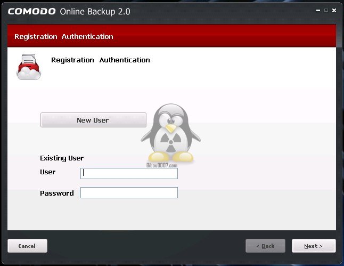Select the Password input field
344x266 pixels.
[129, 192]
